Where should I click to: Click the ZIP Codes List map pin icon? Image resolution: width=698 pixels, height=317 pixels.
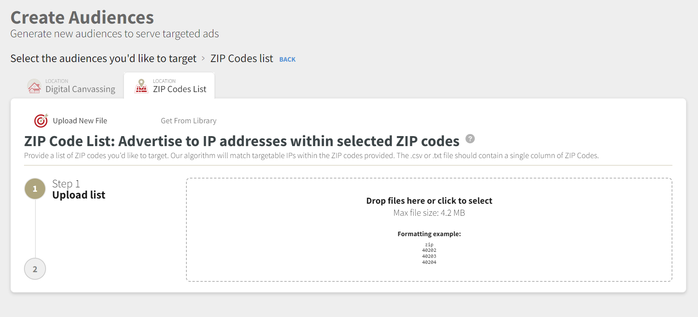click(x=142, y=86)
